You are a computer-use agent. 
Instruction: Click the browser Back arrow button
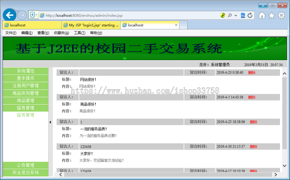click(9, 15)
